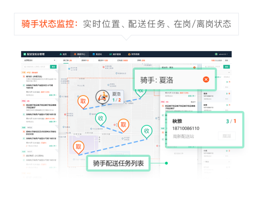Select the green 收 marker near 秋雅 card

point(146,131)
